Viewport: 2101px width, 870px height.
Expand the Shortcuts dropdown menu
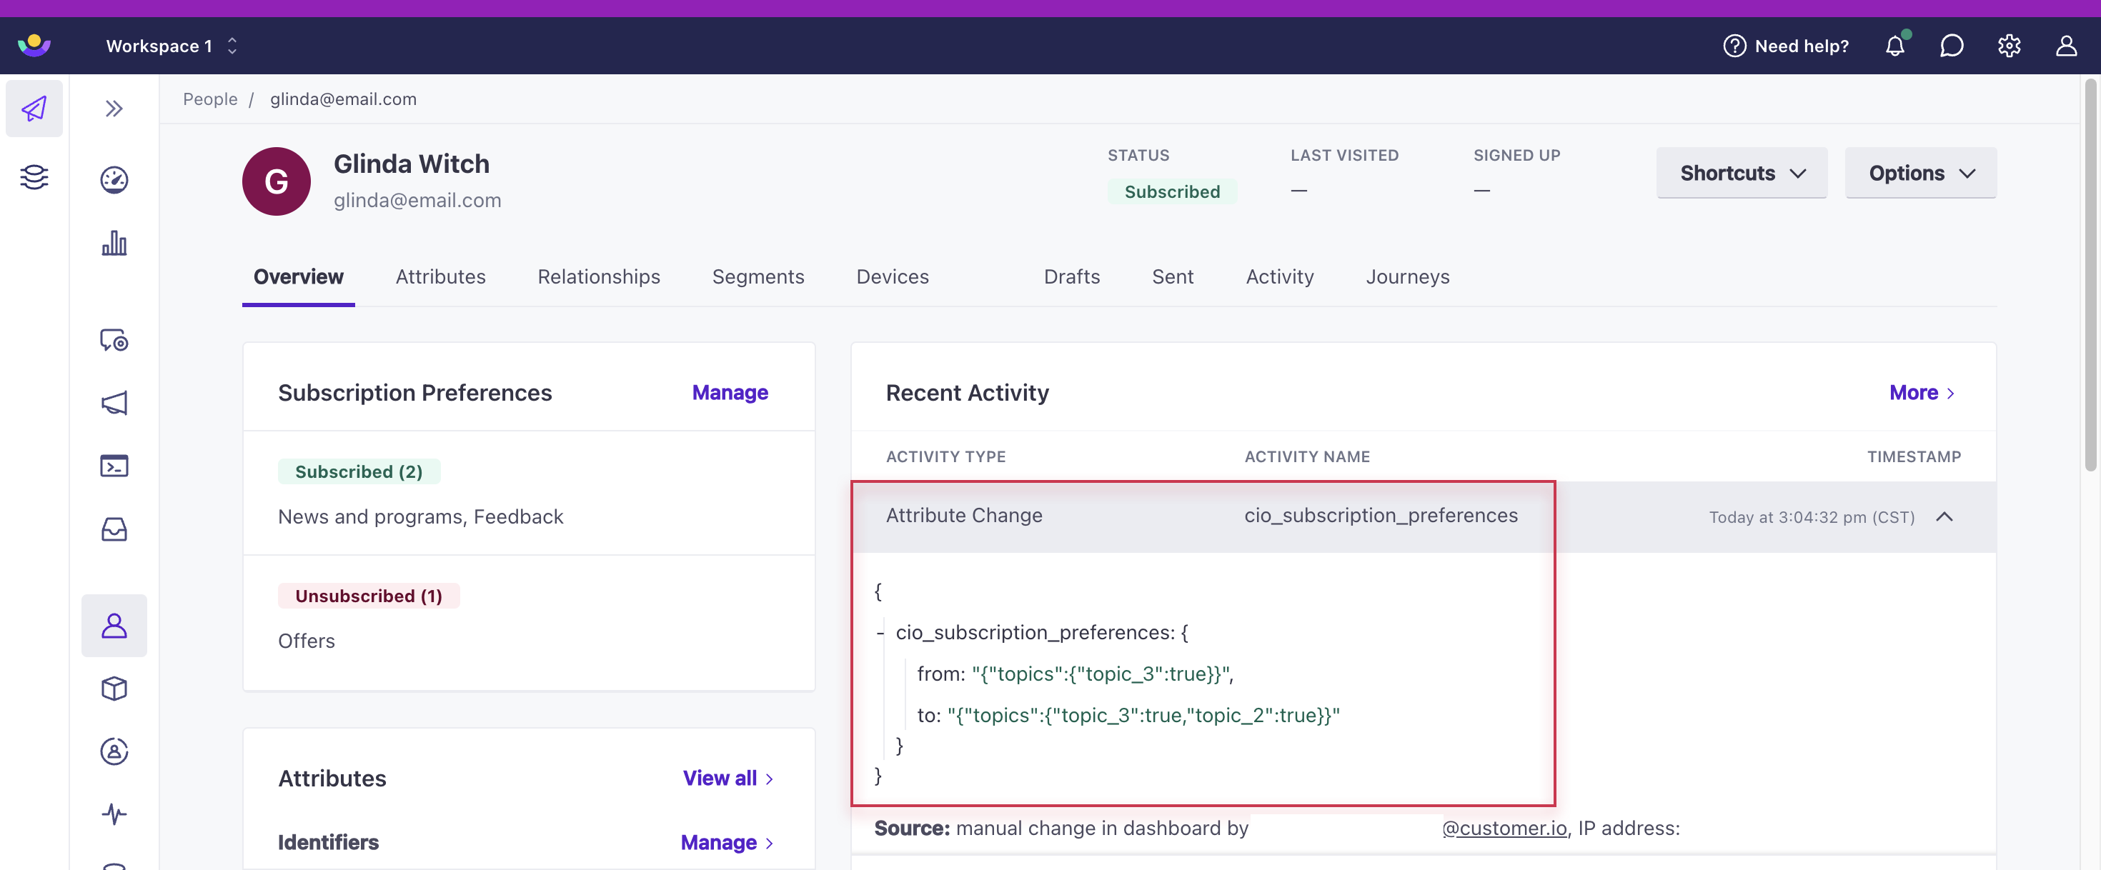[1742, 171]
